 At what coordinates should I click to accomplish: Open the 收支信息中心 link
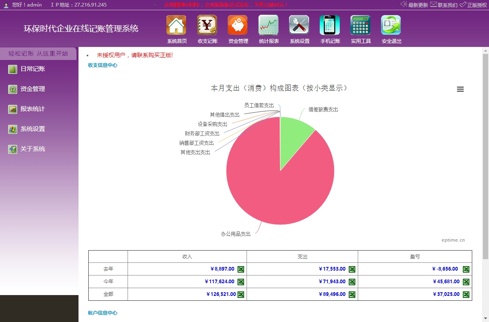click(x=102, y=65)
